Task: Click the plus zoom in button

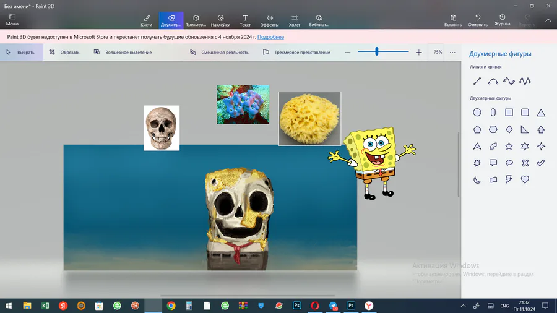Action: 419,52
